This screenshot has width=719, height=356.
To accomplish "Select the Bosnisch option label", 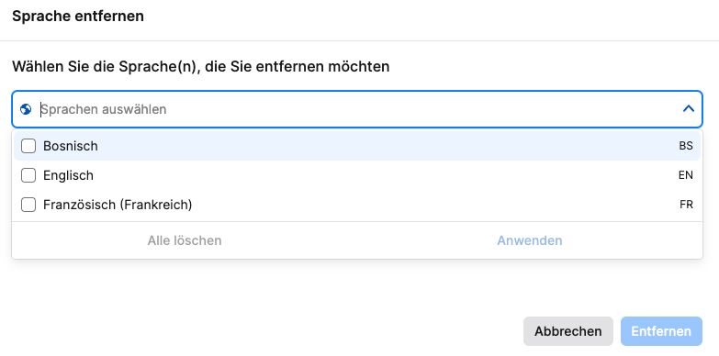I will (x=71, y=146).
